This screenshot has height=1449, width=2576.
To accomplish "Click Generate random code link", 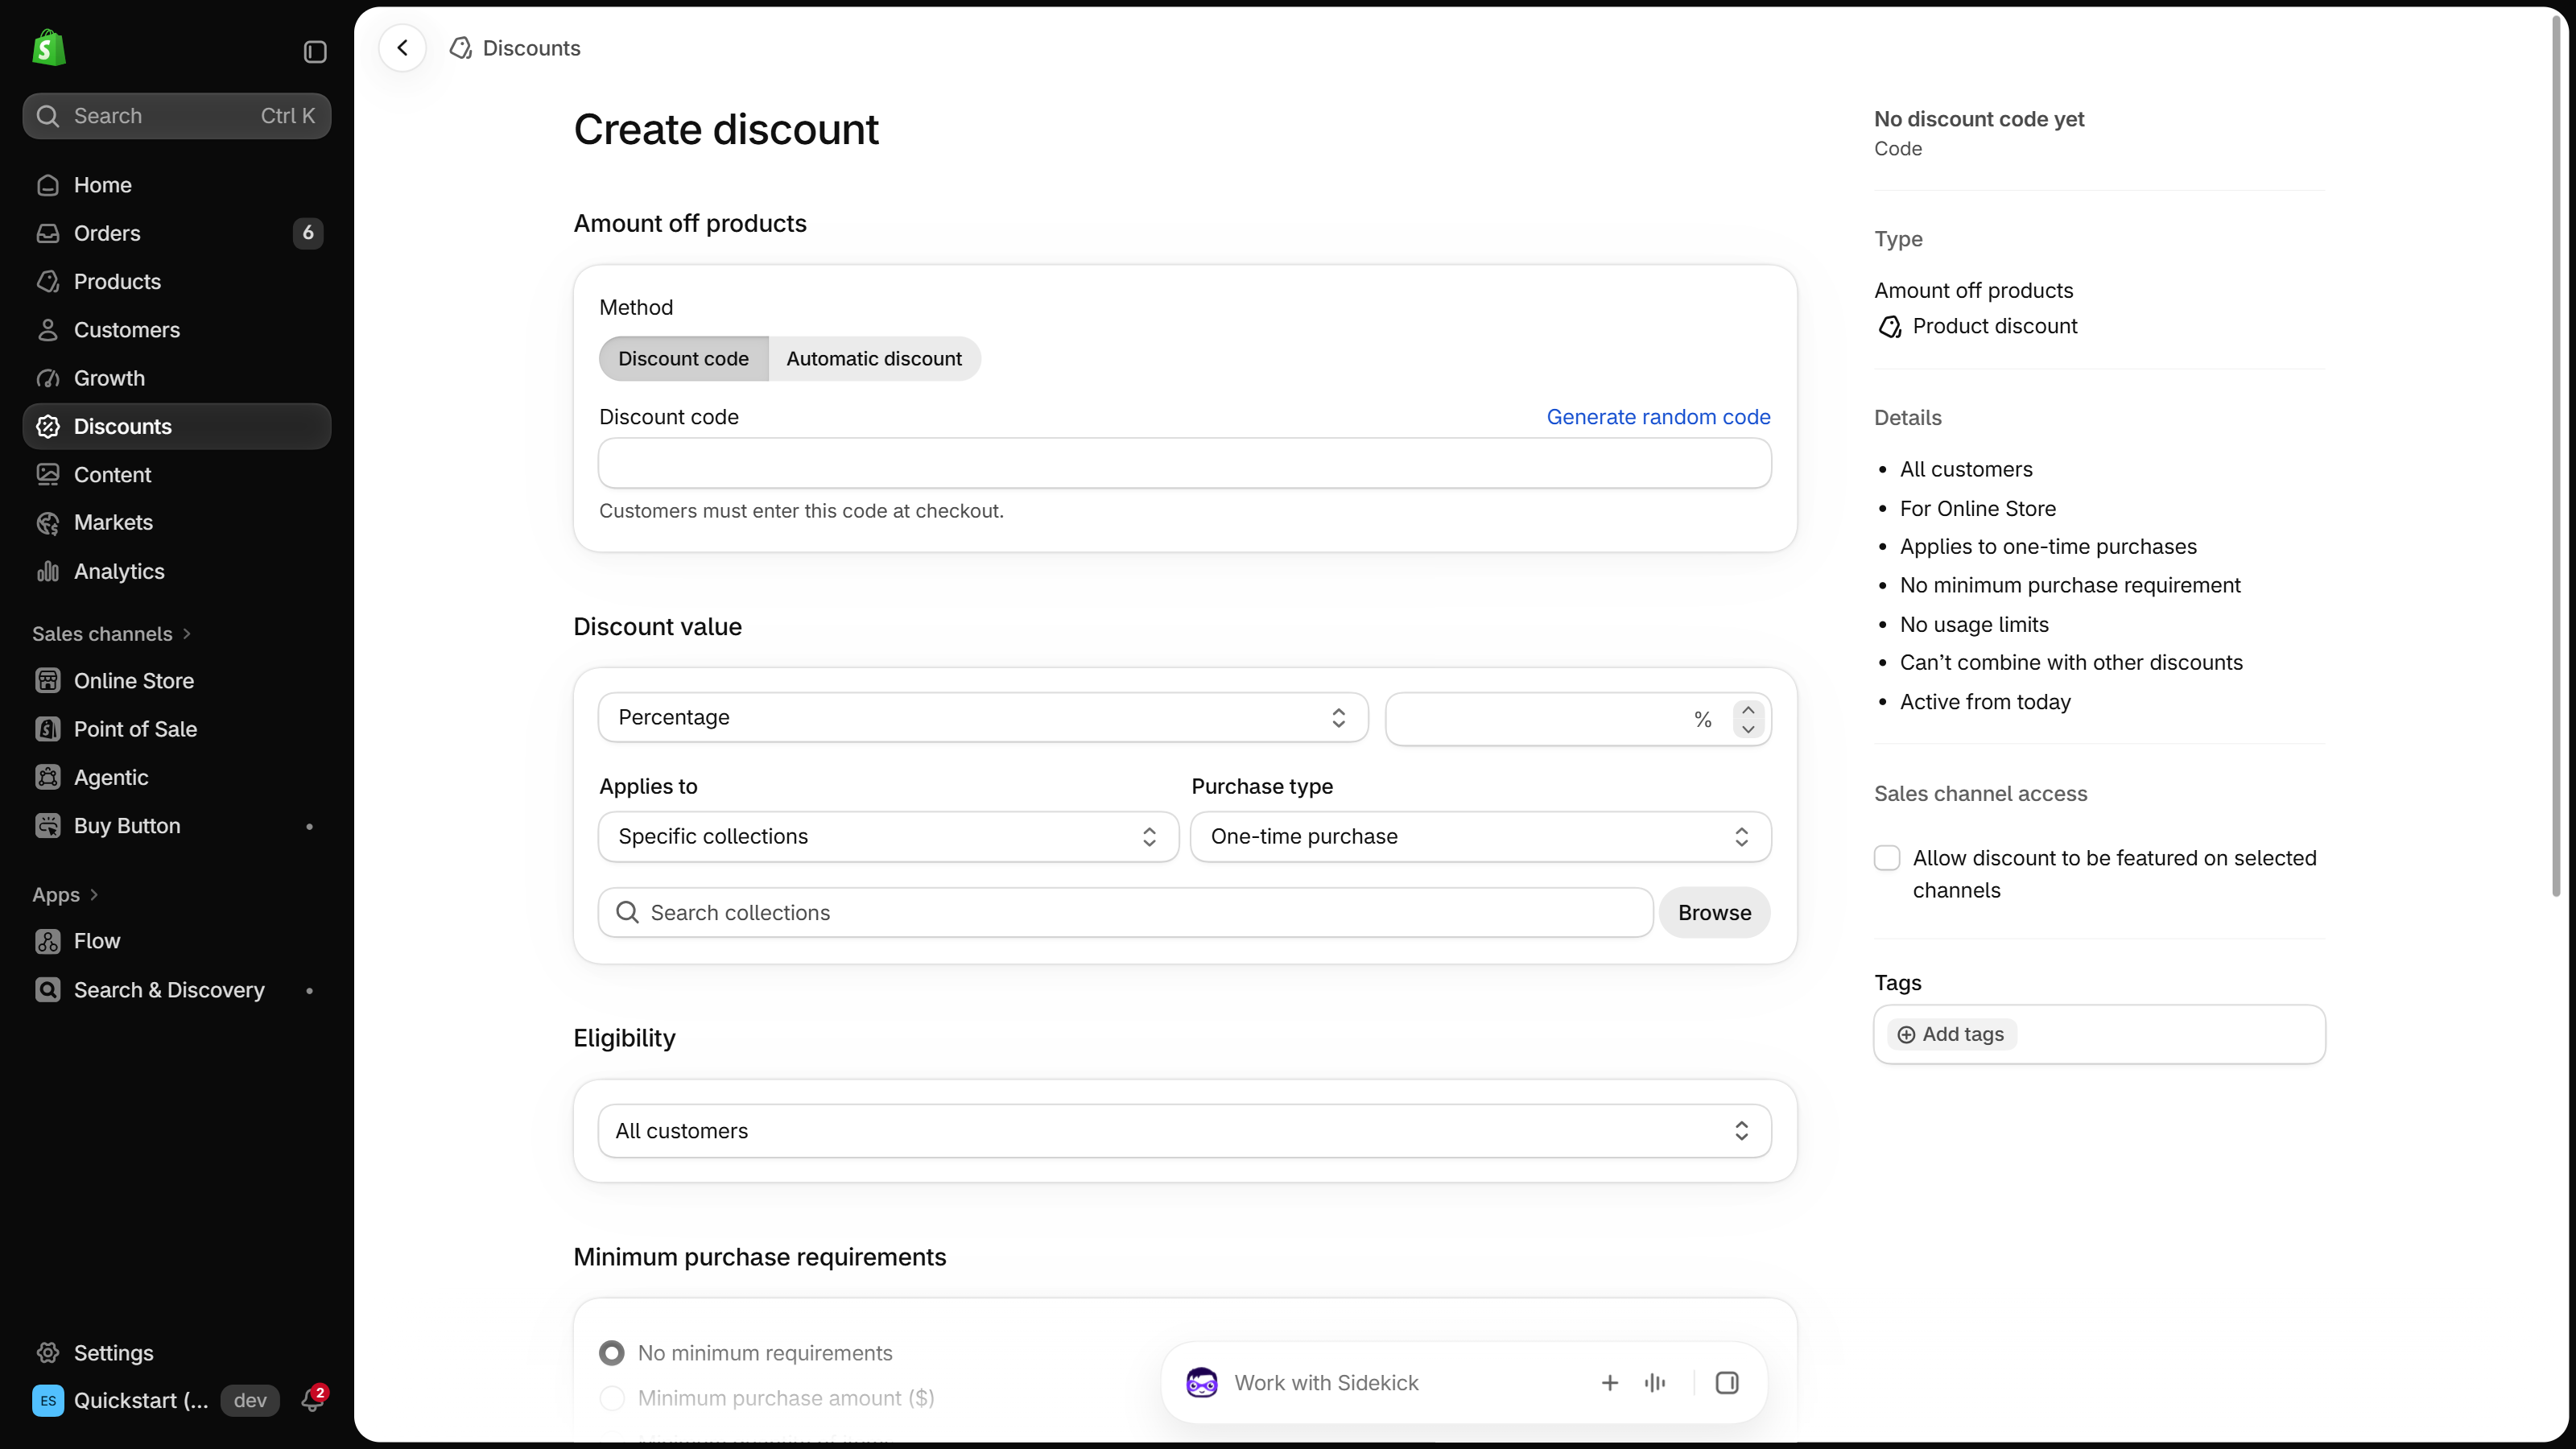I will click(x=1658, y=416).
